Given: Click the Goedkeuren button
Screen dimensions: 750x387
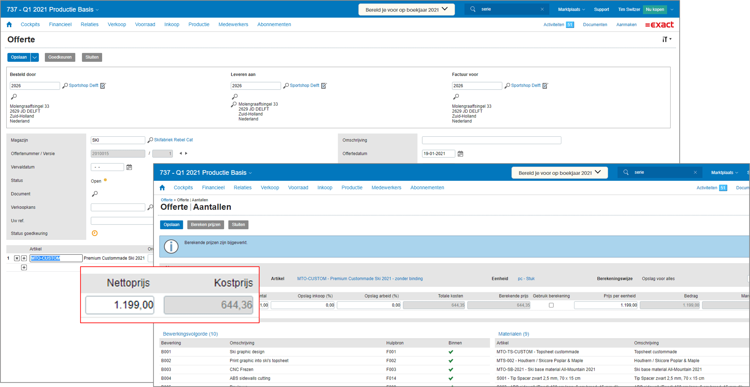Looking at the screenshot, I should pyautogui.click(x=60, y=57).
